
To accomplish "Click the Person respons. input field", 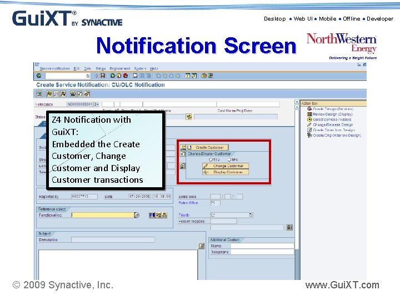I will tap(224, 221).
